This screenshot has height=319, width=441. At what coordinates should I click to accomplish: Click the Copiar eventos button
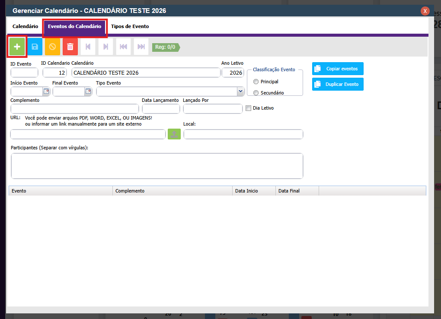[x=338, y=69]
